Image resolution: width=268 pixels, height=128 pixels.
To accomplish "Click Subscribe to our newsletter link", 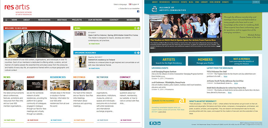I will [129, 9].
